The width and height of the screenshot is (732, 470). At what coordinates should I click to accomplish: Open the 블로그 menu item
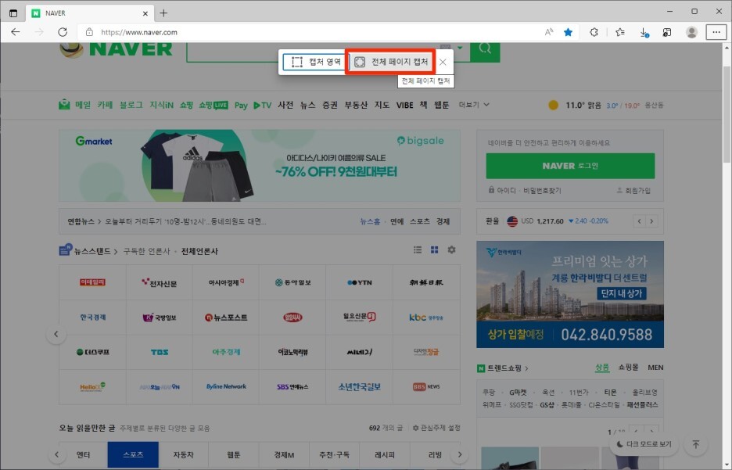point(131,105)
